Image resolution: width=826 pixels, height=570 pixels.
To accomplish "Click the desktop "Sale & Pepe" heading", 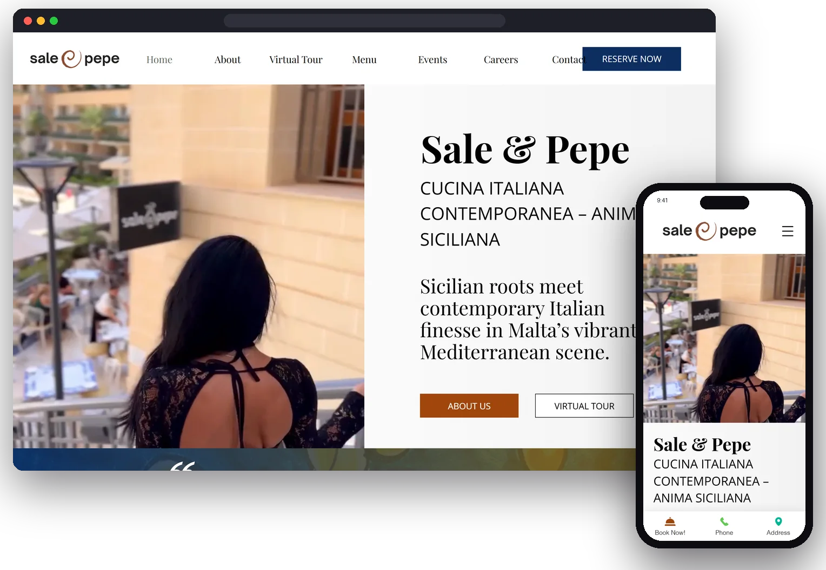I will [525, 150].
